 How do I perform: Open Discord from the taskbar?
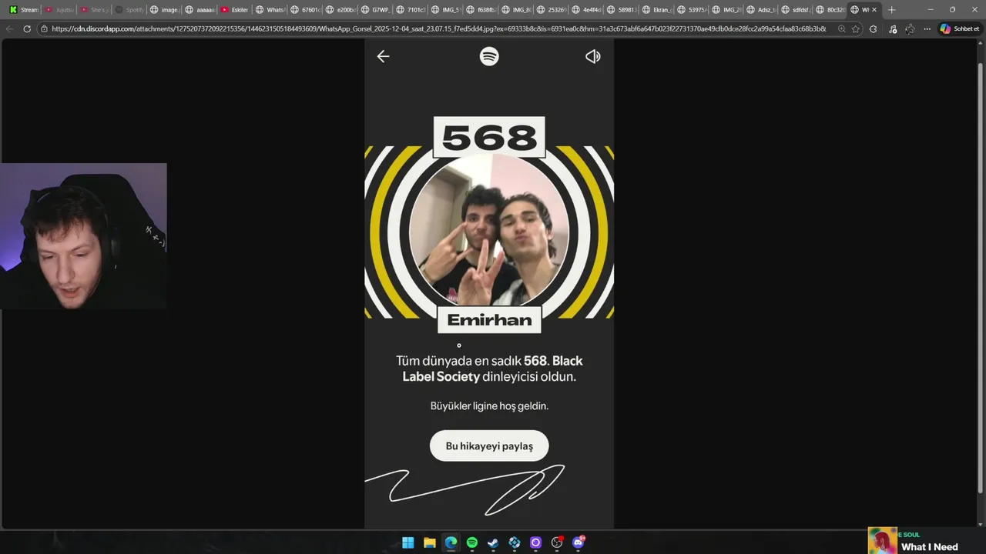(x=579, y=542)
